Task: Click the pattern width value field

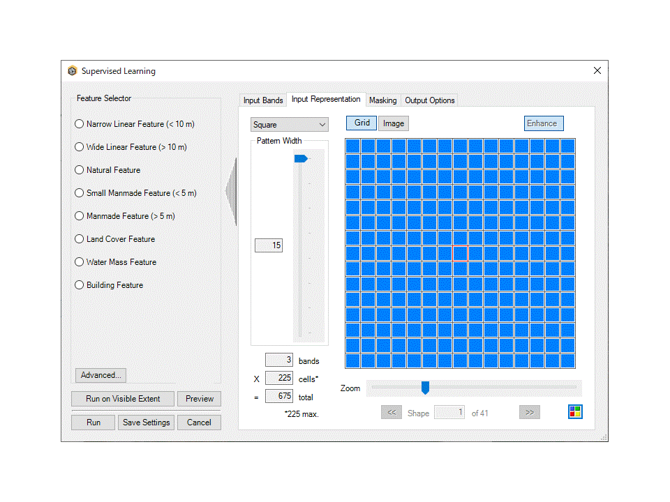Action: pyautogui.click(x=269, y=245)
